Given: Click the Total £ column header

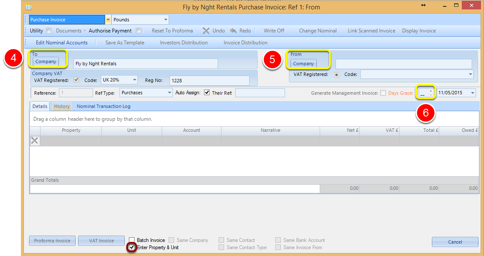Looking at the screenshot, I should tap(419, 130).
